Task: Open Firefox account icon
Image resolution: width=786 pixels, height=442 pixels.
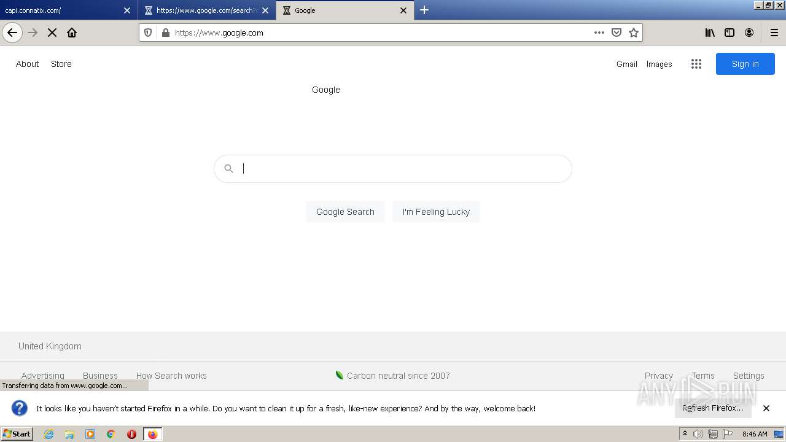Action: 749,33
